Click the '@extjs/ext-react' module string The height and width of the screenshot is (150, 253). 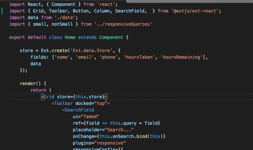pos(195,11)
